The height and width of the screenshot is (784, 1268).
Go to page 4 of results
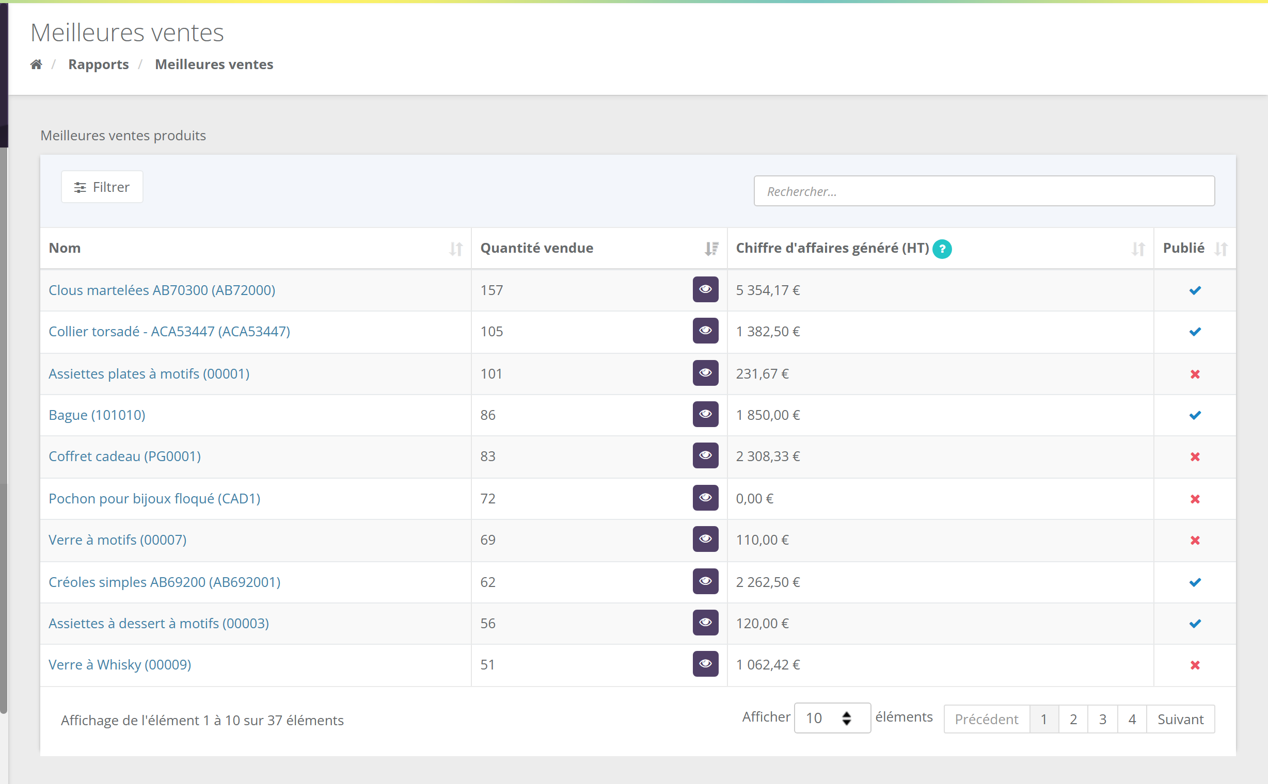1132,719
